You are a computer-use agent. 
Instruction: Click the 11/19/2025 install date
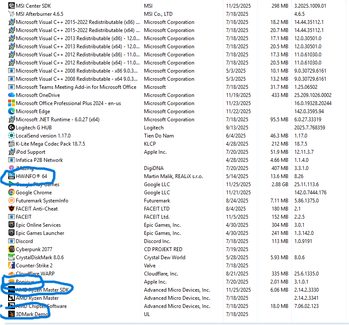[x=238, y=95]
